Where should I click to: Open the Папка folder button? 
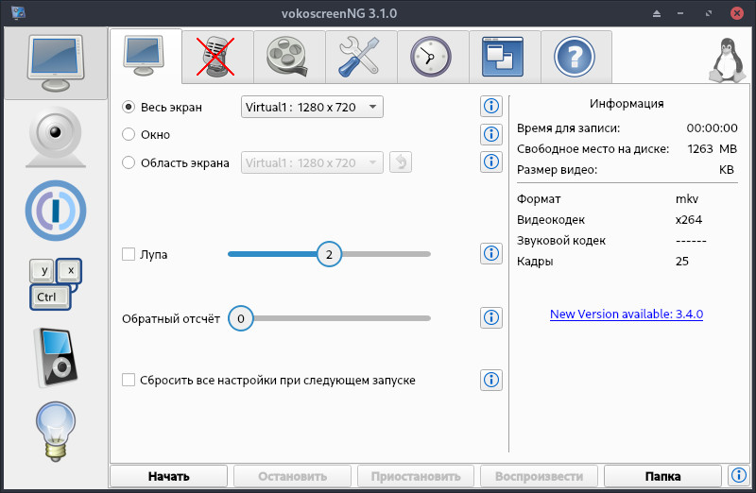[662, 476]
